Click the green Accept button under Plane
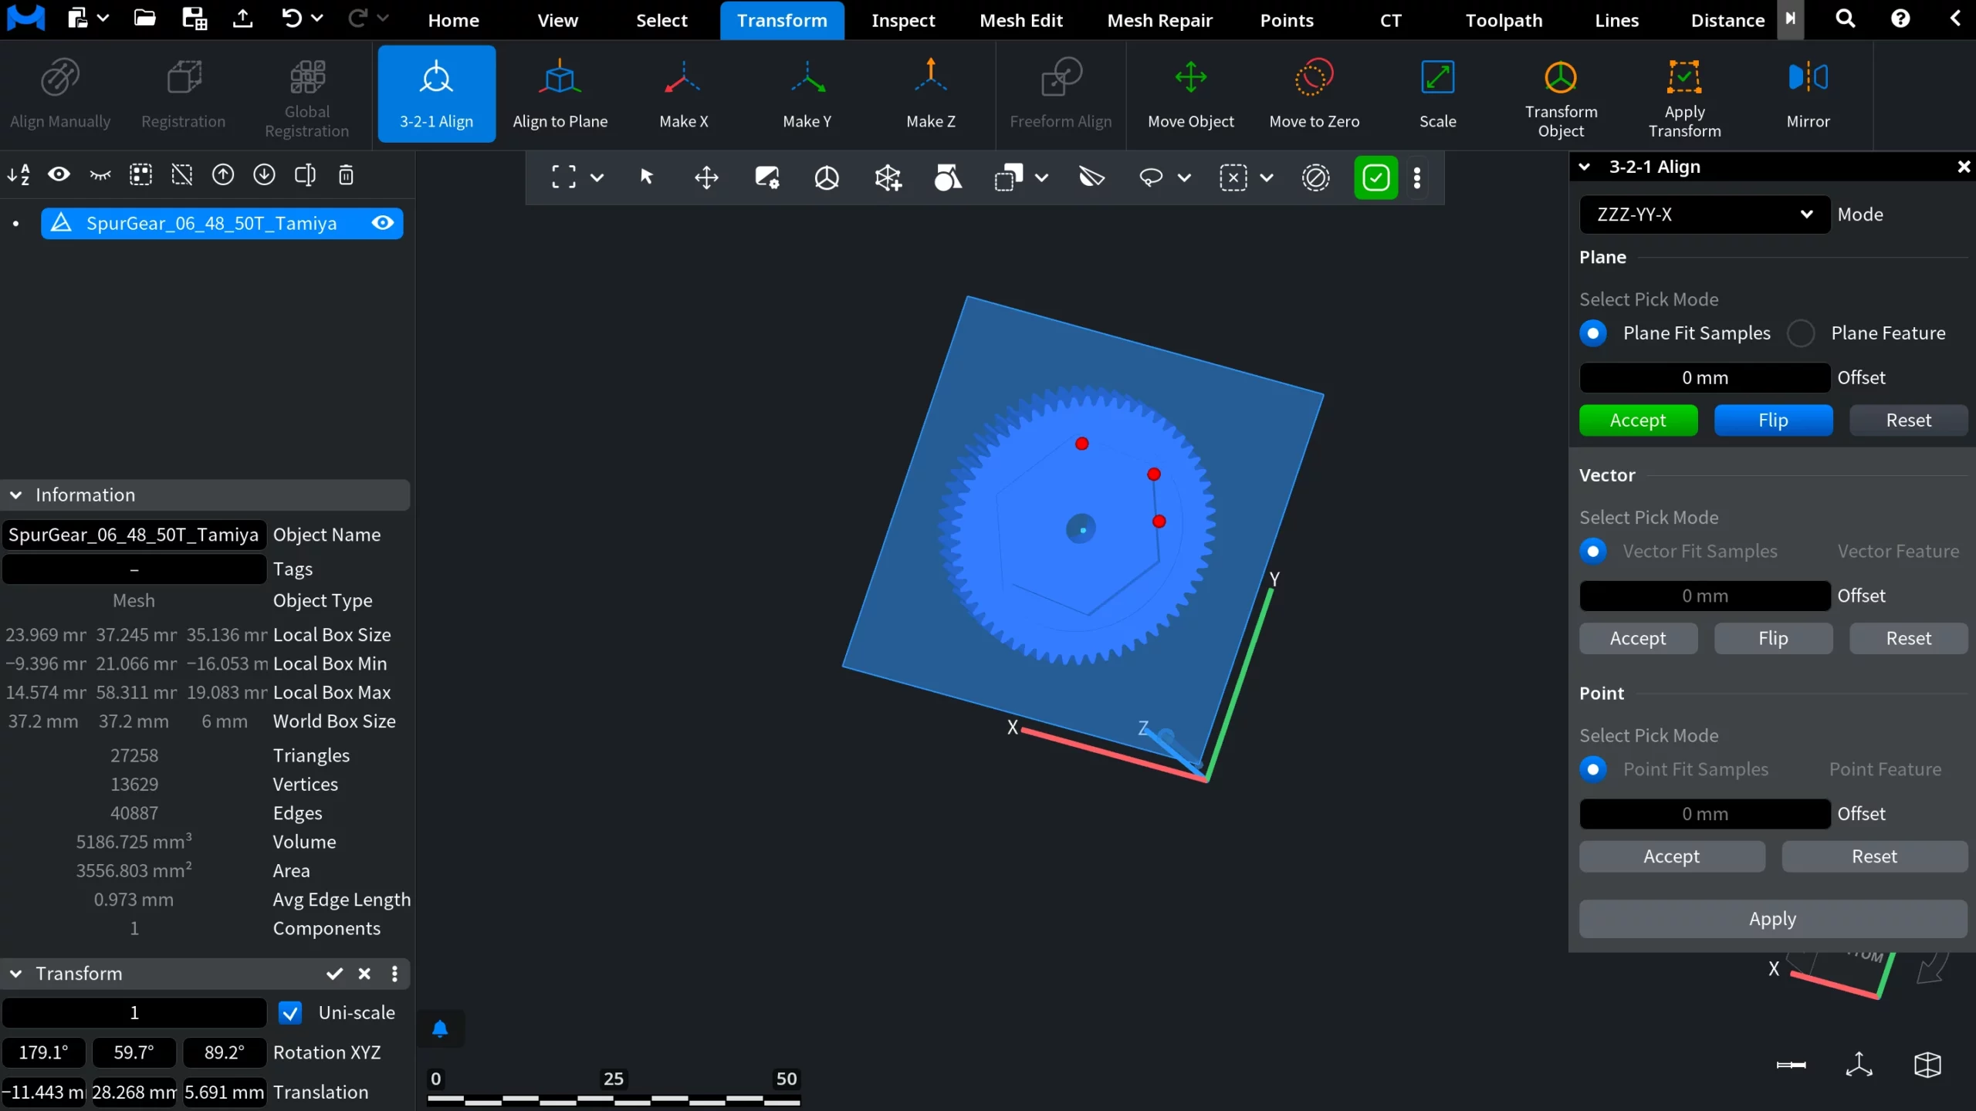 pos(1638,420)
